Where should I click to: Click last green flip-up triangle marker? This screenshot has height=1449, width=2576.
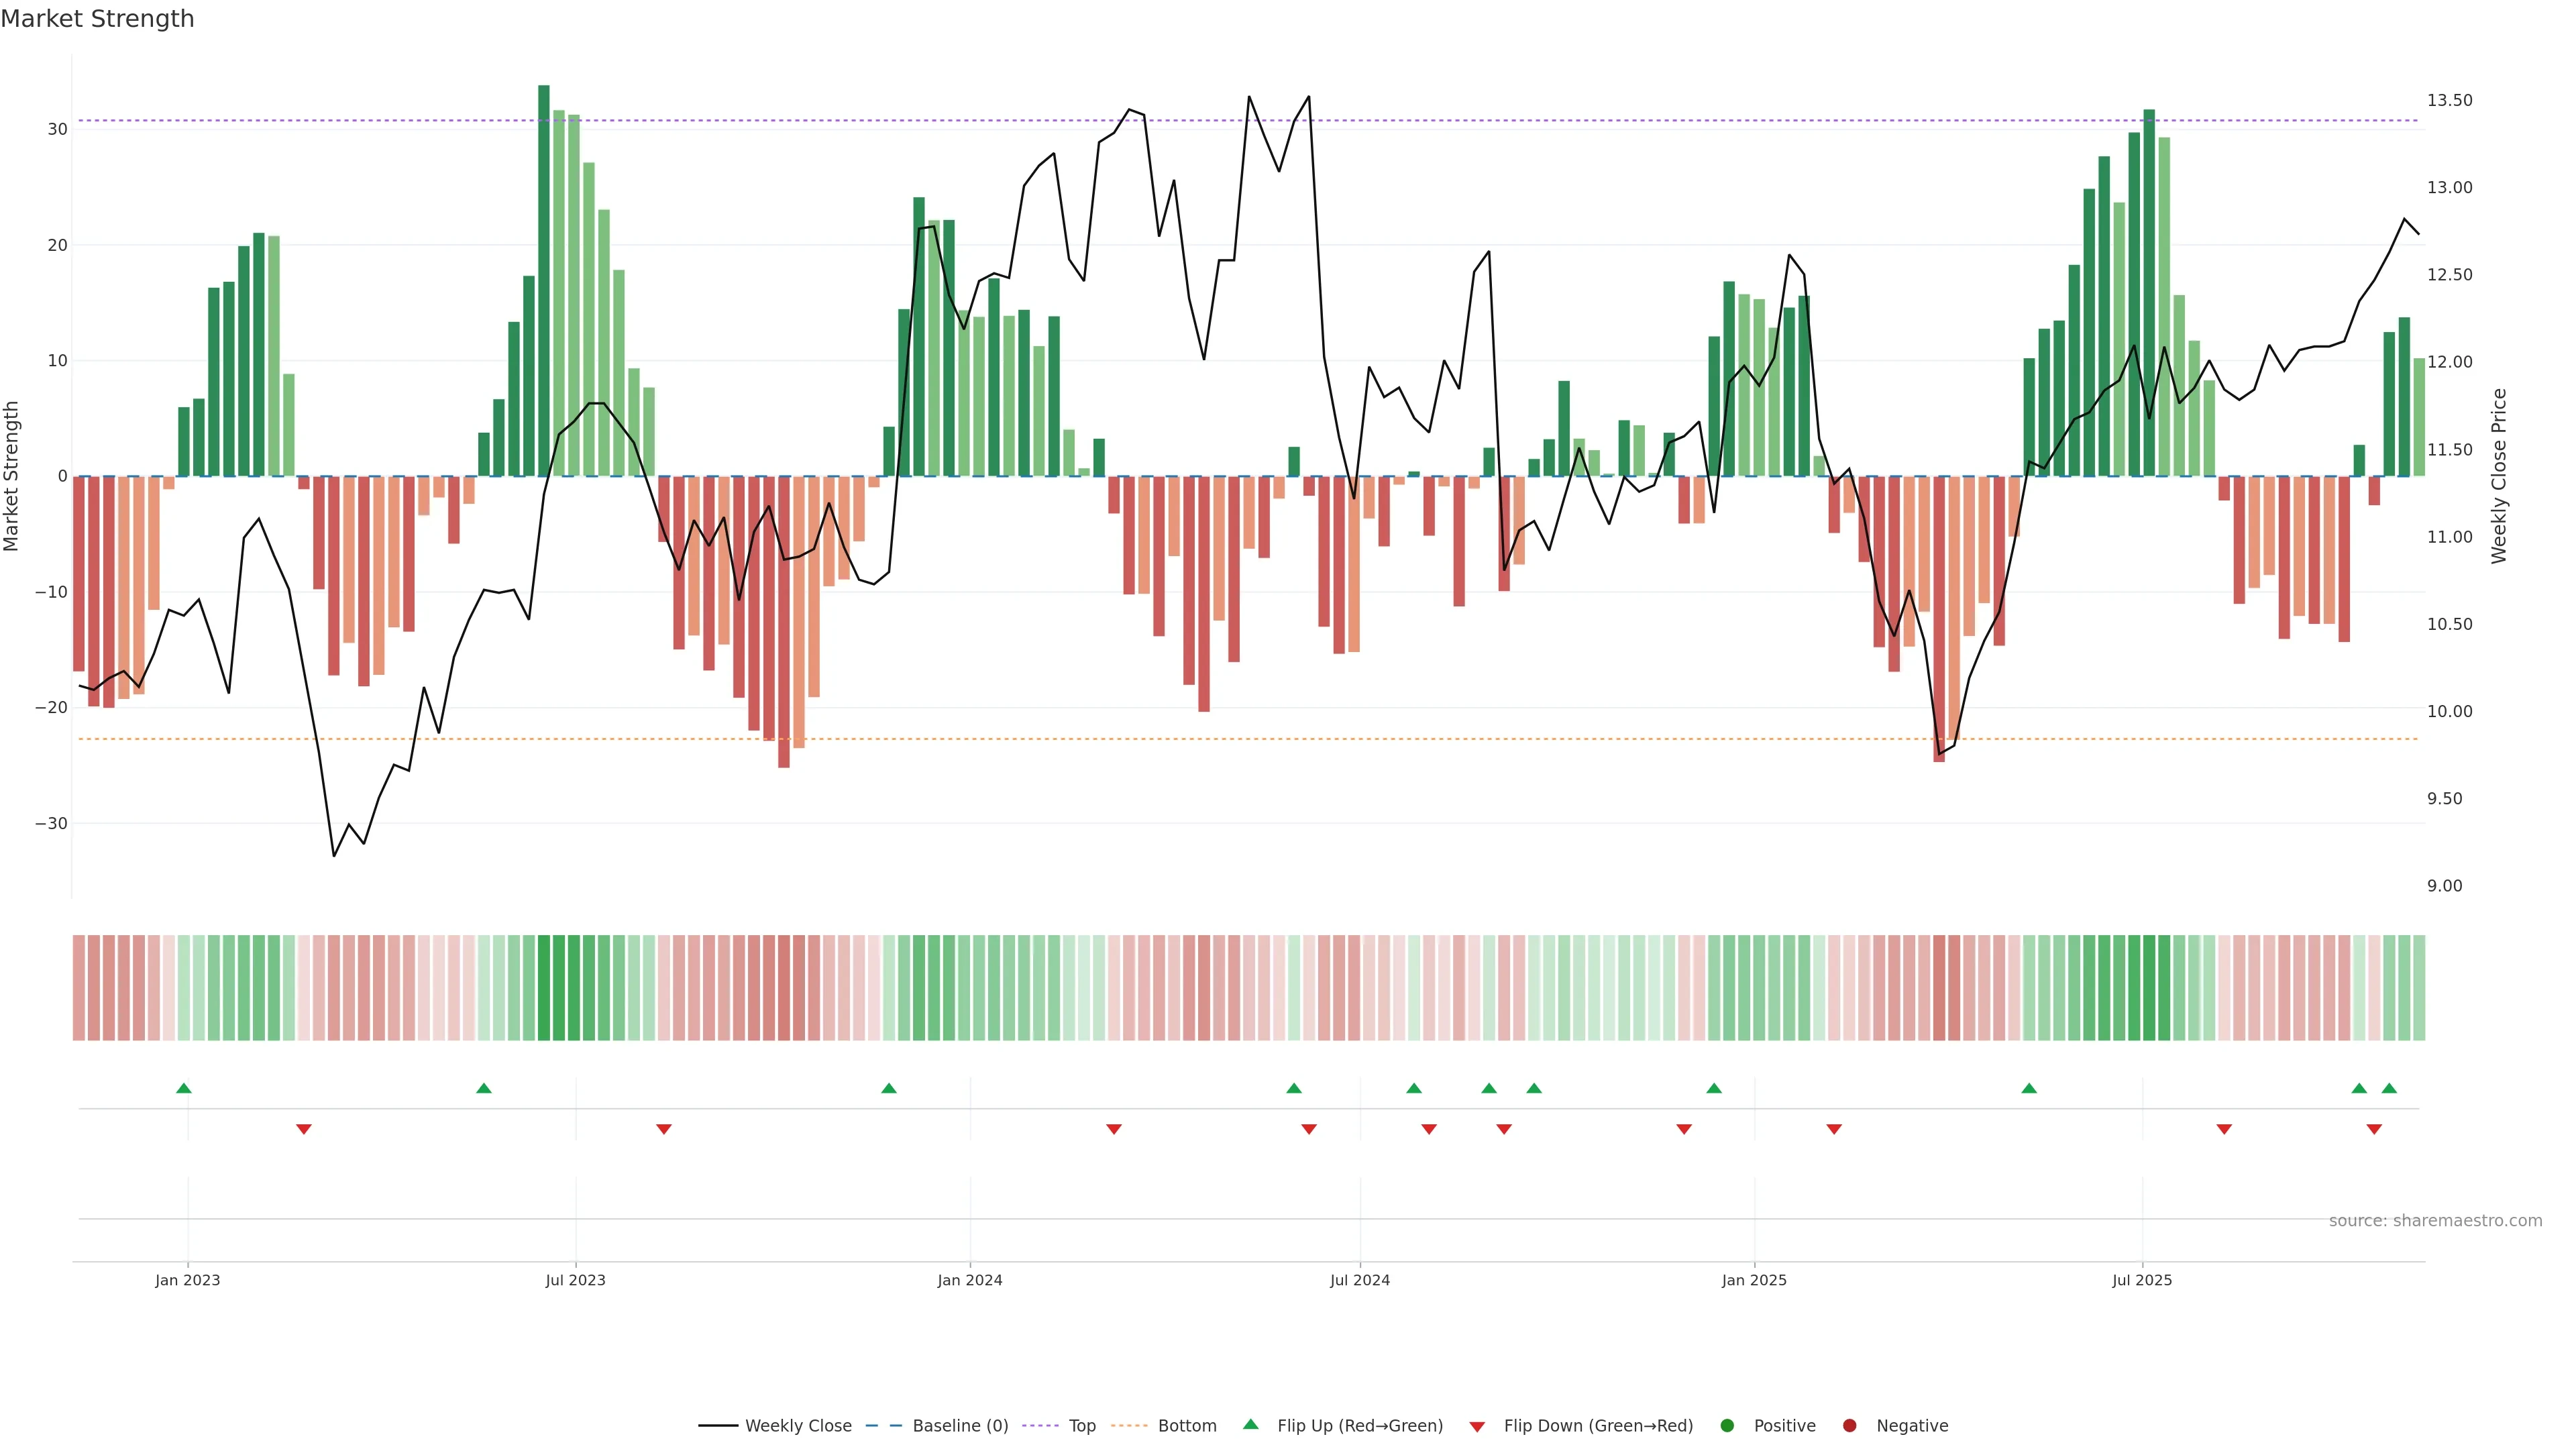[2389, 1088]
